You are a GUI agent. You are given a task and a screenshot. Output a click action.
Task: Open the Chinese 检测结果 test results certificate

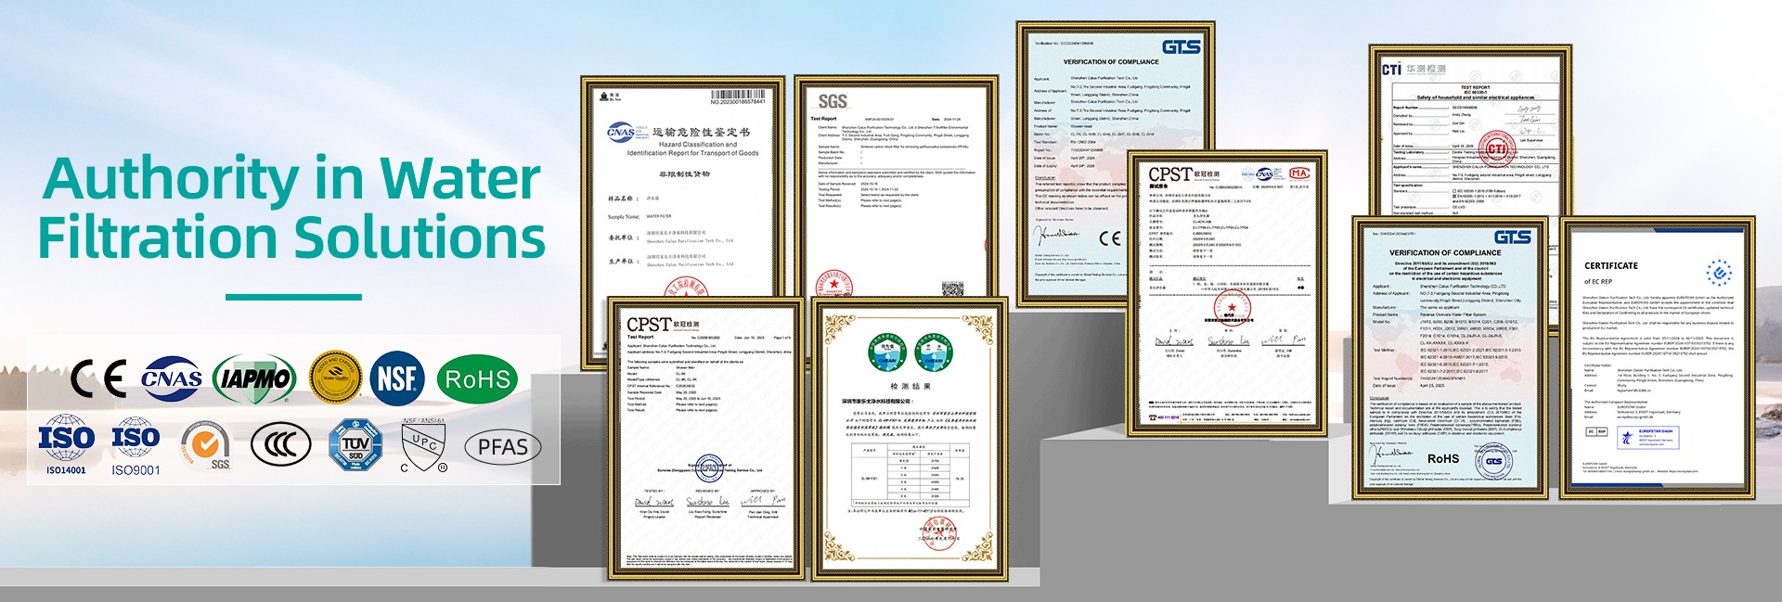910,439
